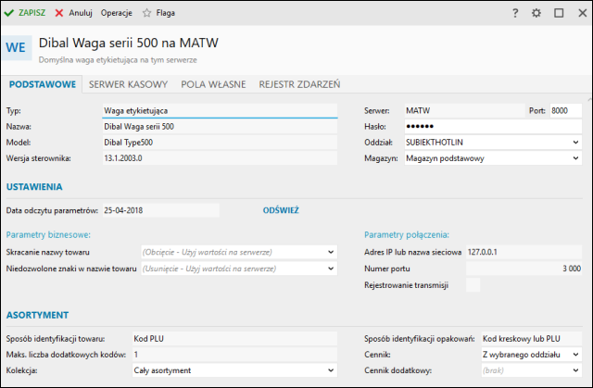Click the blue WE device badge
Image resolution: width=593 pixels, height=388 pixels.
(17, 48)
